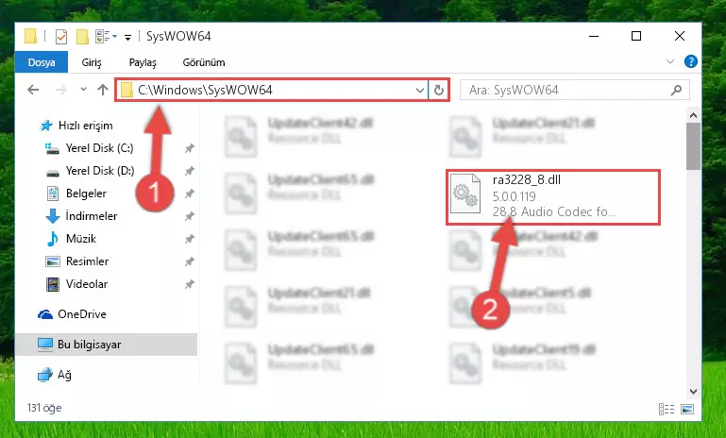This screenshot has width=726, height=438.
Task: Click the magnifier search icon
Action: pyautogui.click(x=677, y=90)
